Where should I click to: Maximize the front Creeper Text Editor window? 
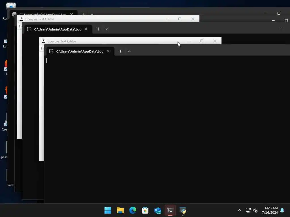(x=202, y=41)
